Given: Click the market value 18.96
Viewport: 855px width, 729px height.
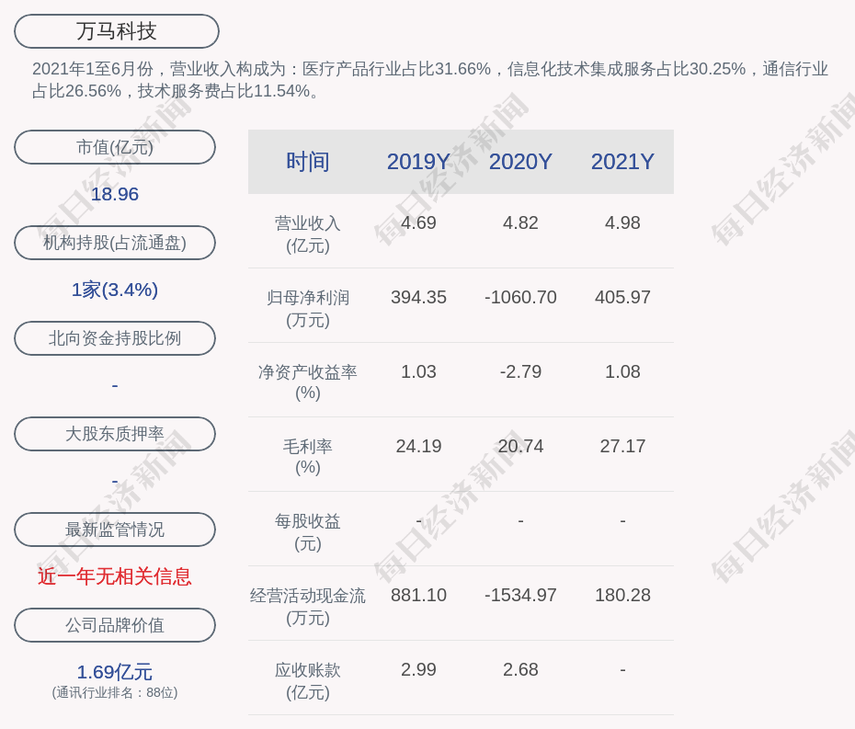Looking at the screenshot, I should coord(115,194).
